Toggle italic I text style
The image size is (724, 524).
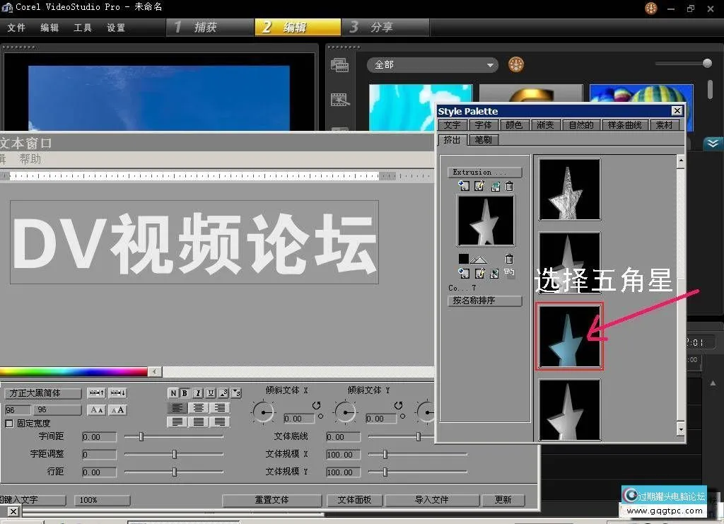[198, 393]
